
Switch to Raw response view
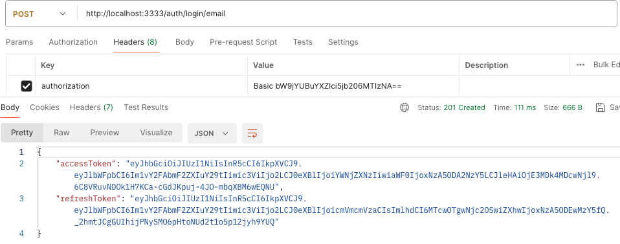[x=61, y=133]
